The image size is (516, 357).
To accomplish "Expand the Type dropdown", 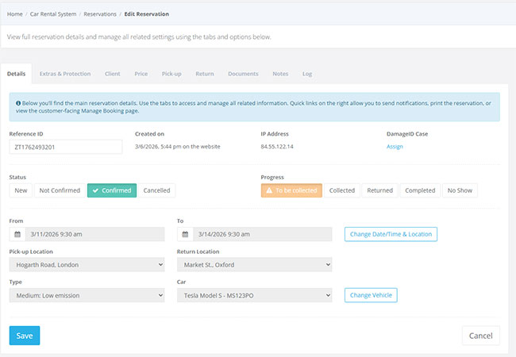I will [x=87, y=295].
